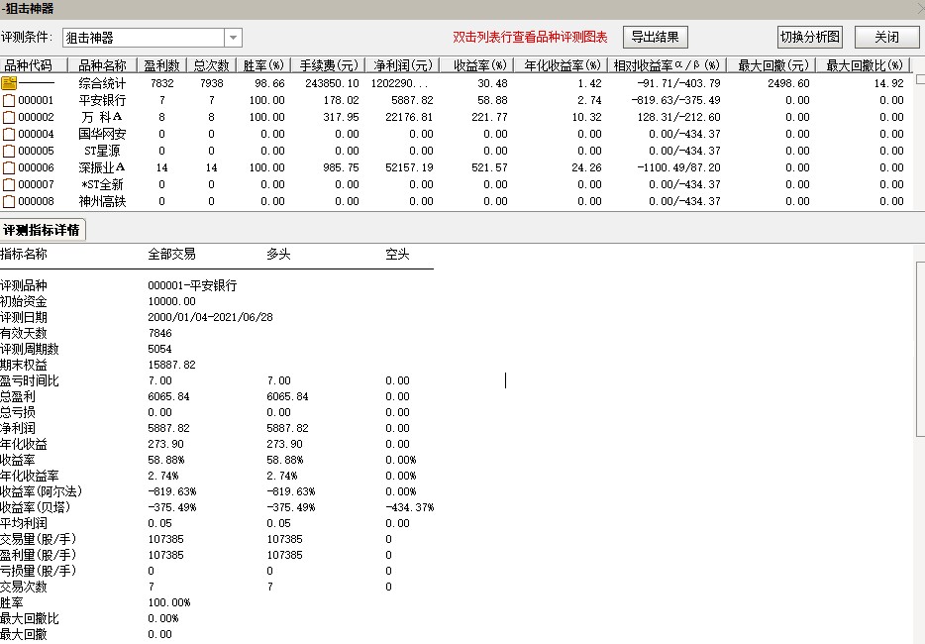Open the 评测条件 dropdown arrow
Screen dimensions: 925x644
tap(233, 38)
